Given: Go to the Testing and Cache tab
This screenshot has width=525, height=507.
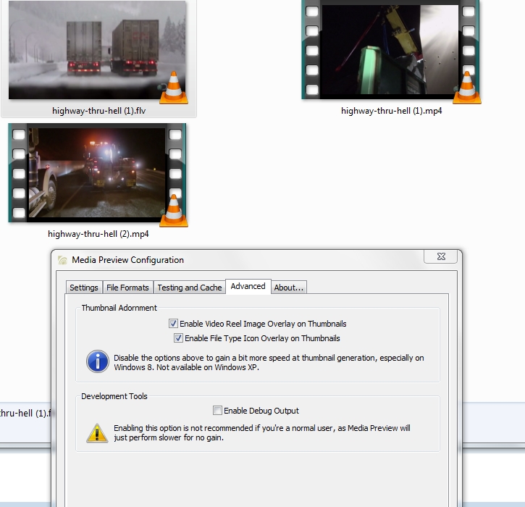Looking at the screenshot, I should (189, 288).
